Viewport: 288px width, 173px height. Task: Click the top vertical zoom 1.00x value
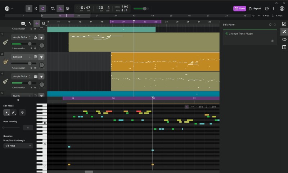point(279,15)
